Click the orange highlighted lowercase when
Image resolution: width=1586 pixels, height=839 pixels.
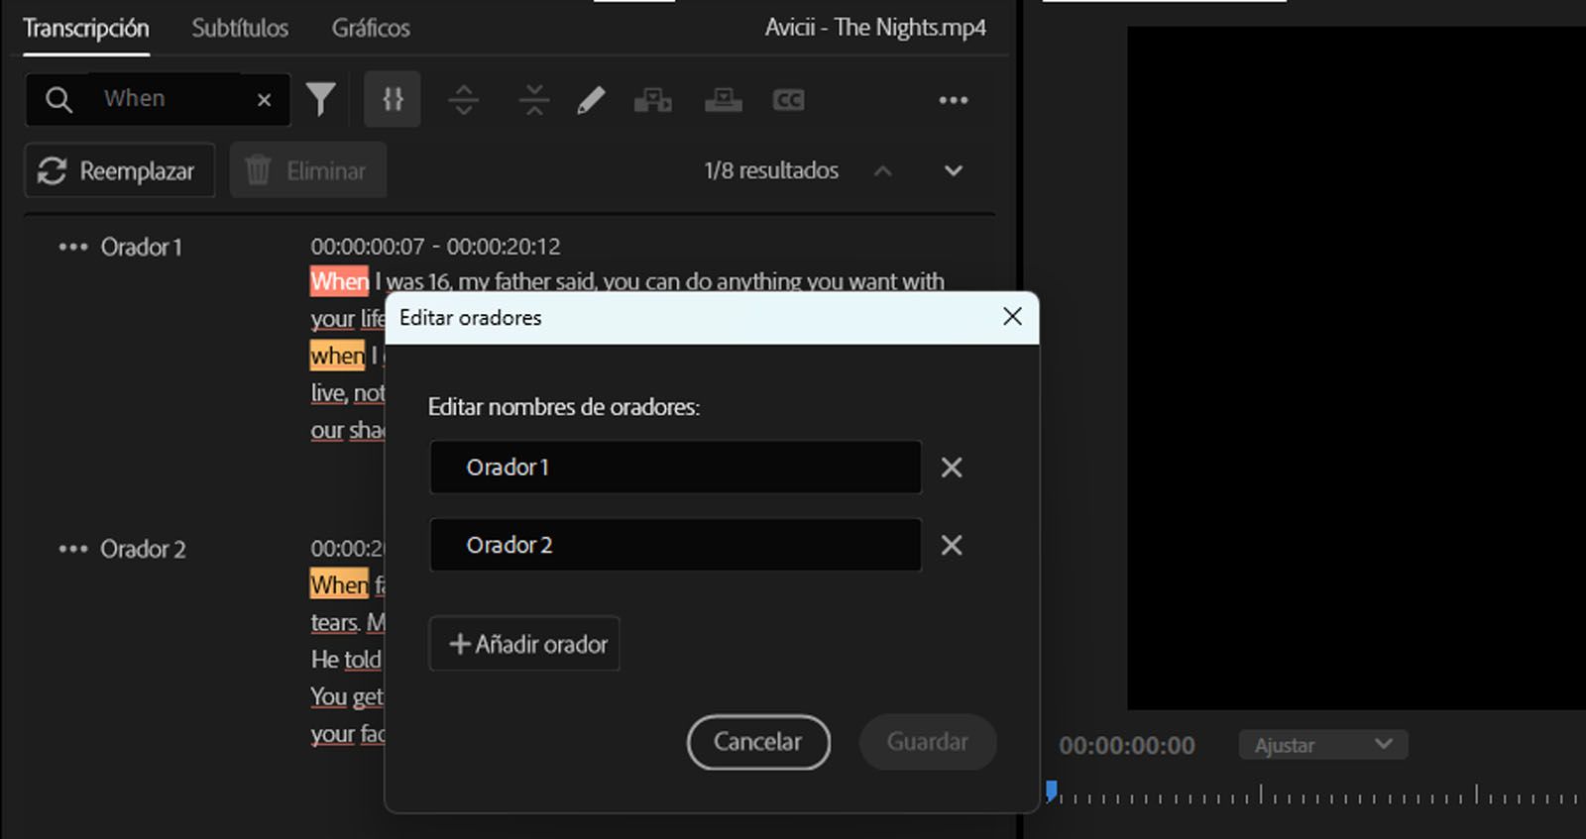pyautogui.click(x=338, y=356)
